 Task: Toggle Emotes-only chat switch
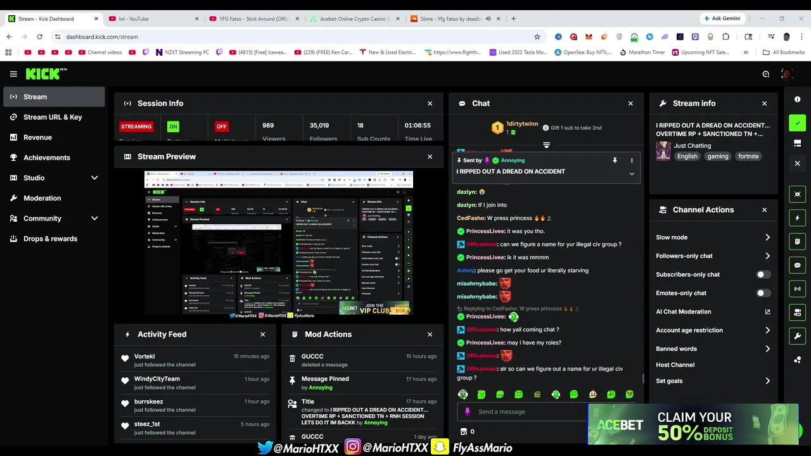coord(764,293)
